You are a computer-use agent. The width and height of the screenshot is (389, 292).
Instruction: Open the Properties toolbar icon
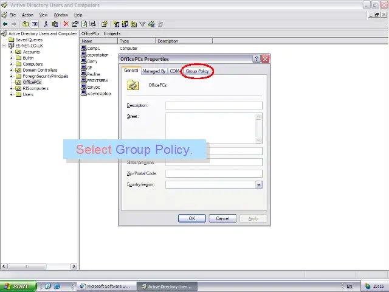point(75,24)
